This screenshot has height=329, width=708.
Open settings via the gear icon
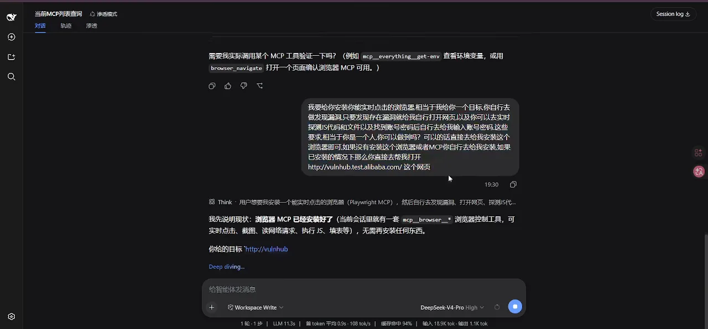[11, 317]
